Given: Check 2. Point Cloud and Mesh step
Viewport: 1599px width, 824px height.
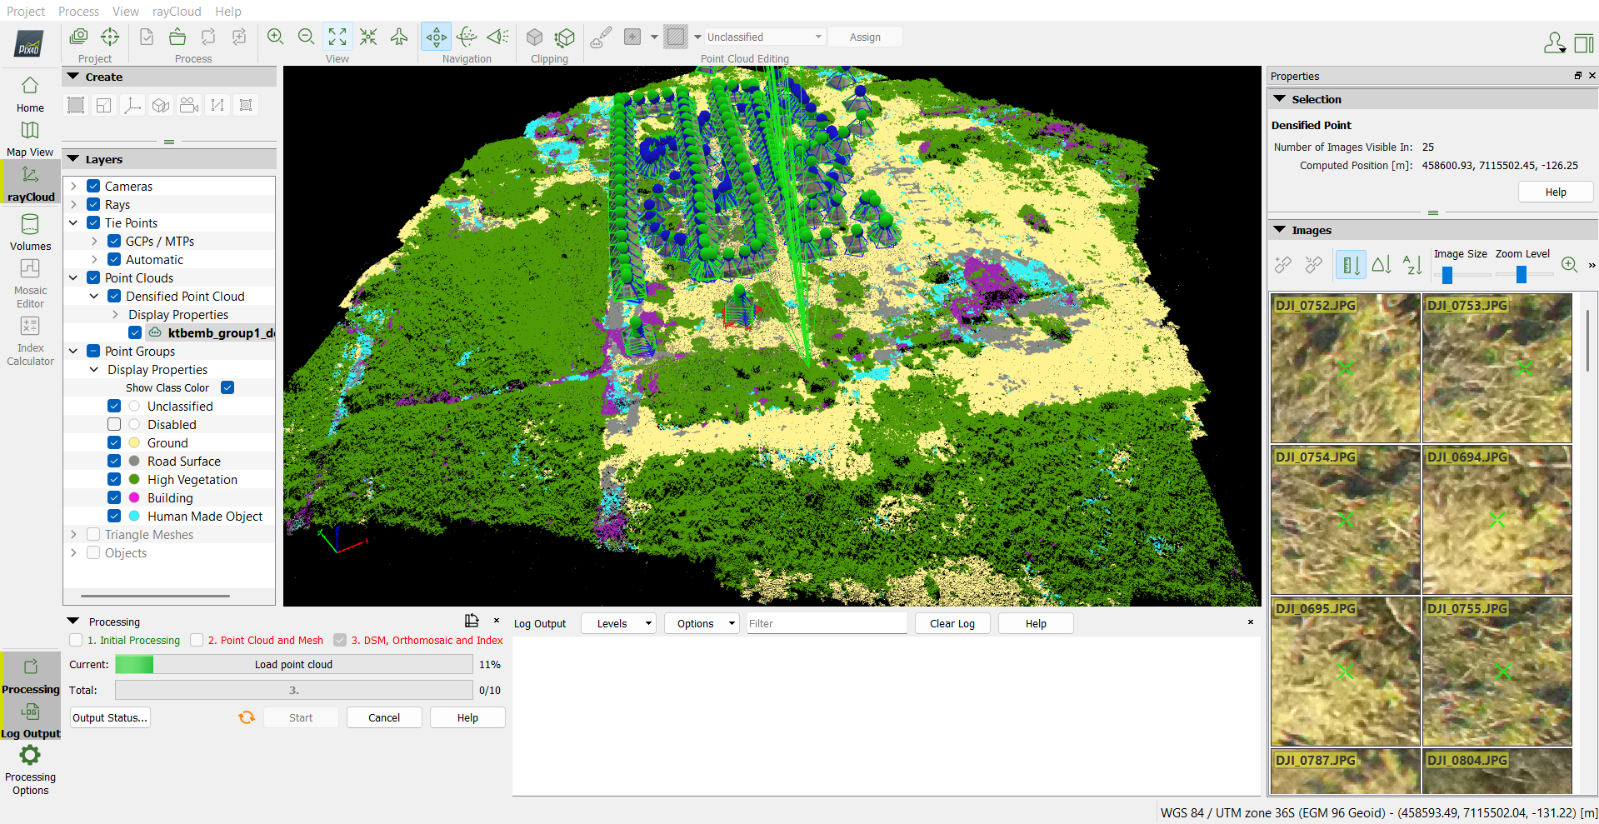Looking at the screenshot, I should click(197, 640).
